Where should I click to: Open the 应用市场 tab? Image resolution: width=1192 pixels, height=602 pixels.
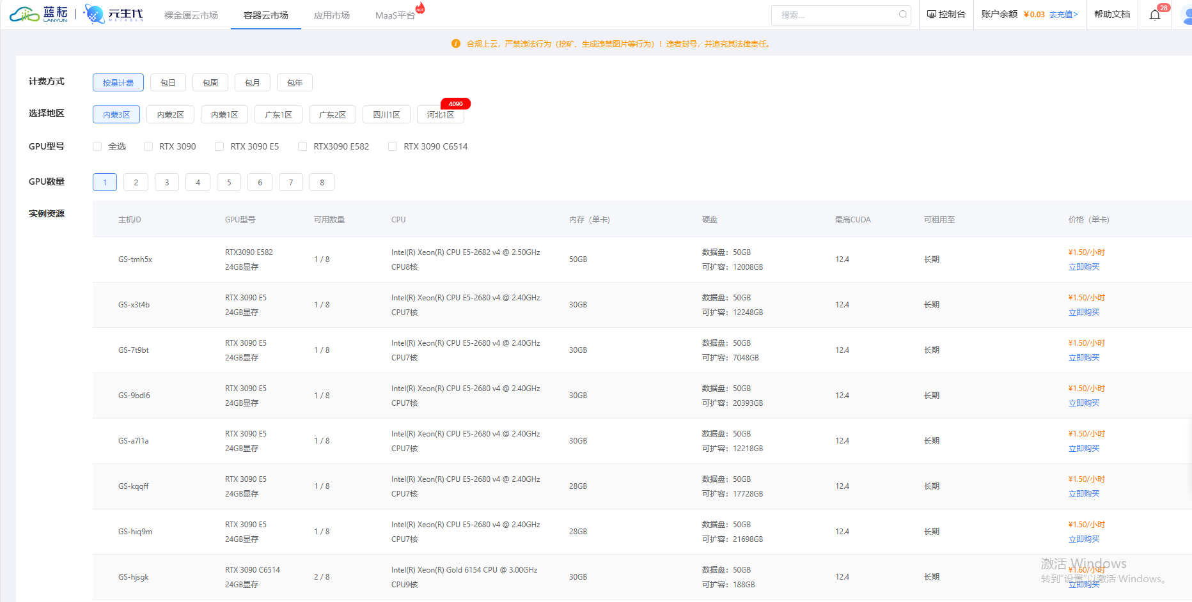click(331, 13)
